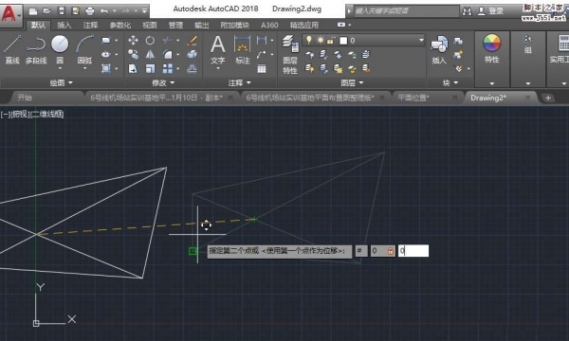Screen dimensions: 569x341
Task: Expand the Modify (修改) panel
Action: click(163, 83)
